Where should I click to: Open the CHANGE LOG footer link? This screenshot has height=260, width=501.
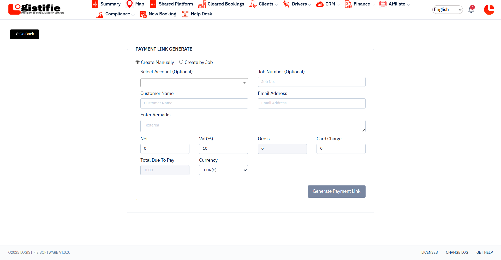(x=457, y=252)
